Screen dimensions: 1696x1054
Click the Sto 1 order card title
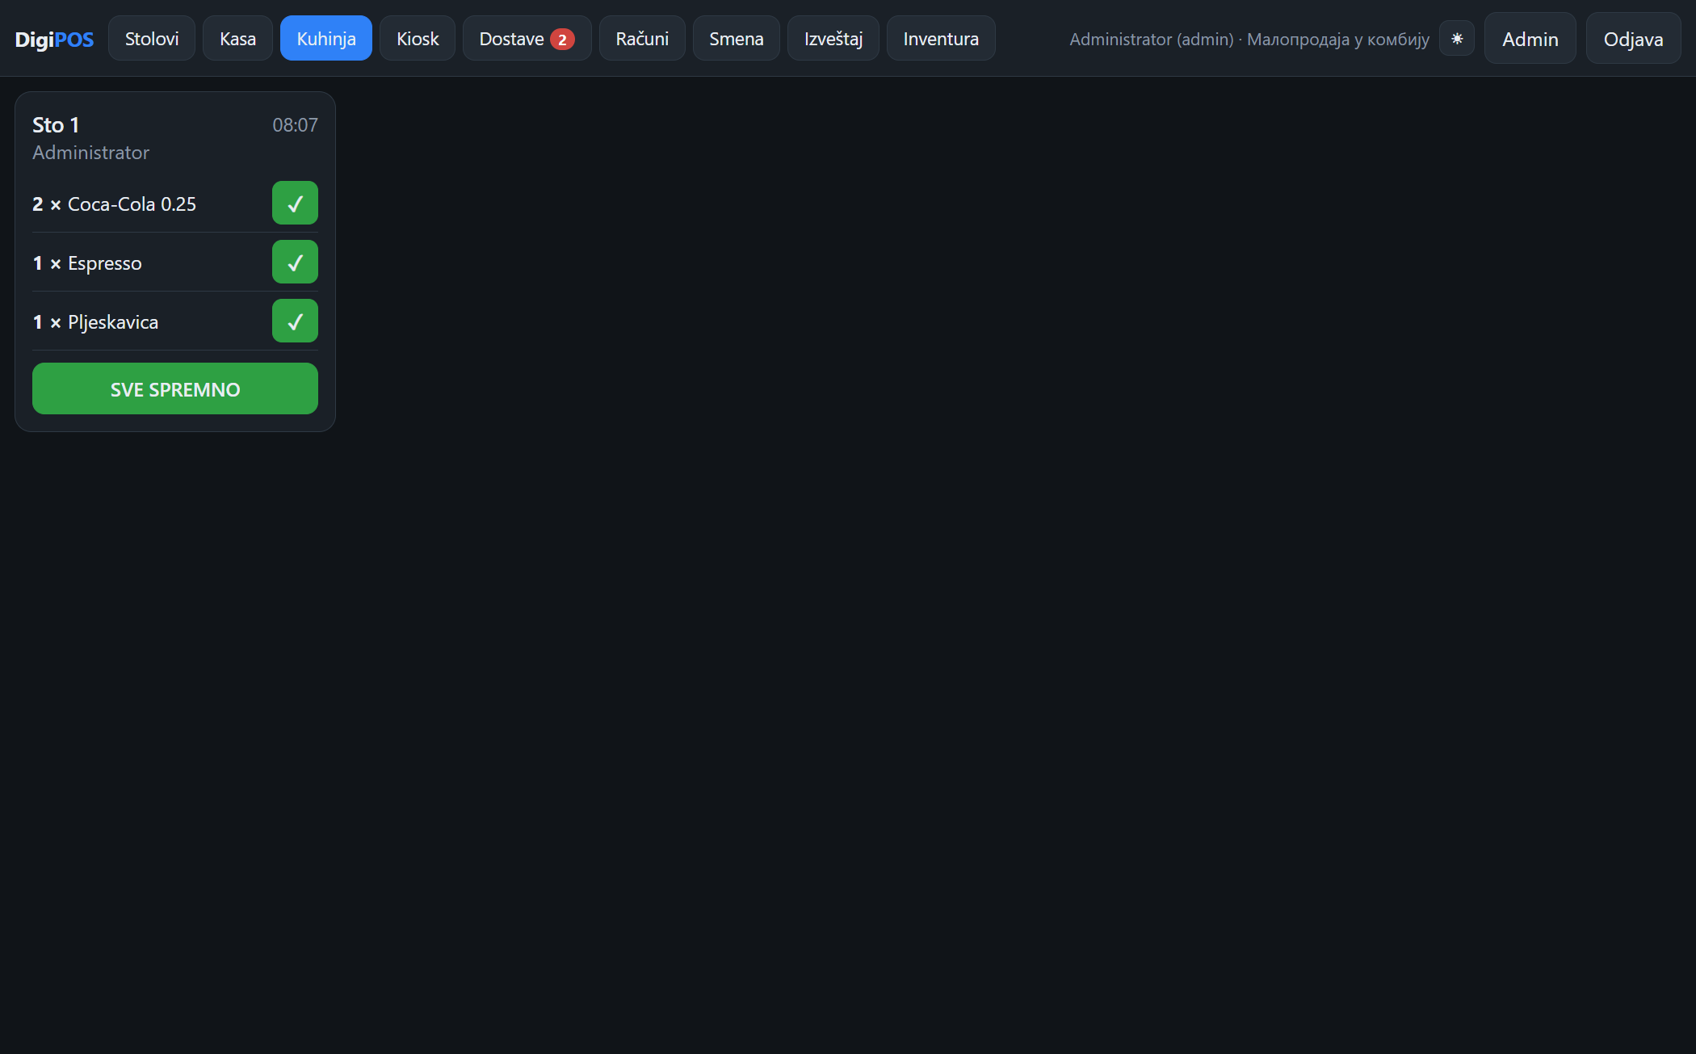tap(56, 124)
